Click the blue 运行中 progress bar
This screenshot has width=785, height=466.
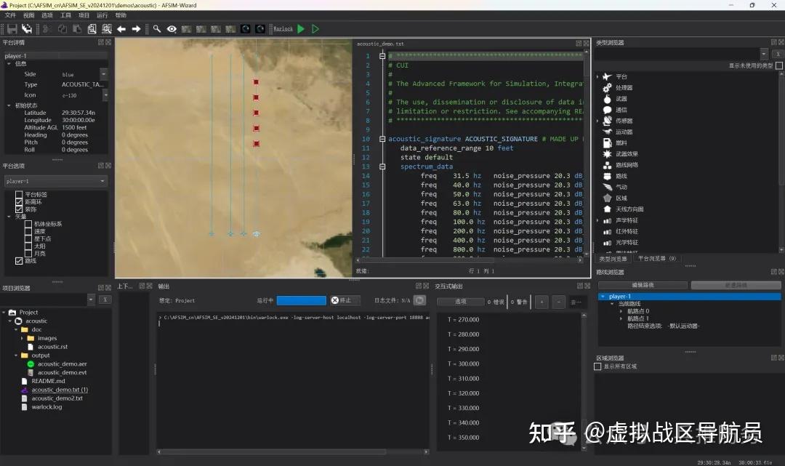tap(302, 300)
